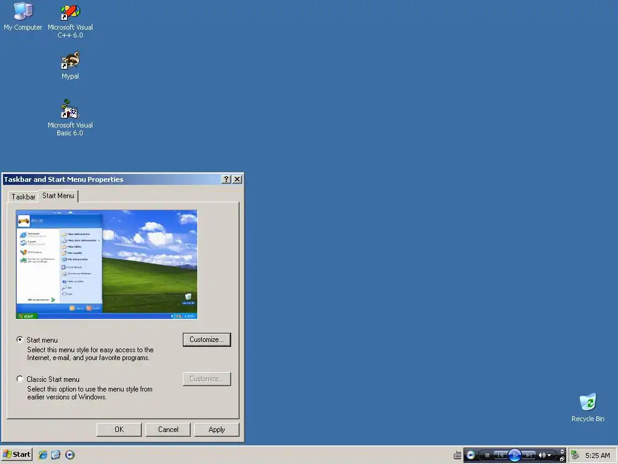Click Customize for the Start menu style
Viewport: 618px width, 464px height.
tap(206, 340)
